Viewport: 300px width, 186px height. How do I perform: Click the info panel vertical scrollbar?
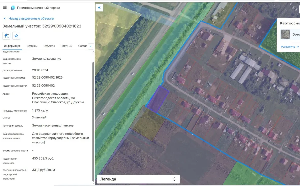[x=93, y=121]
